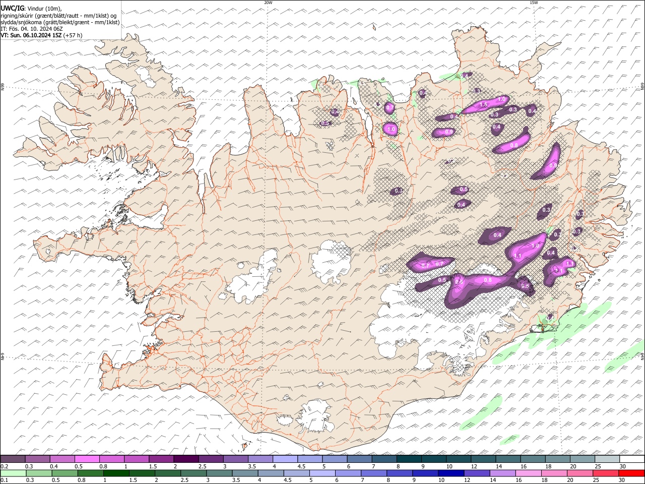Select the 10 swatch in upper legend row
The image size is (645, 484).
coord(459,459)
